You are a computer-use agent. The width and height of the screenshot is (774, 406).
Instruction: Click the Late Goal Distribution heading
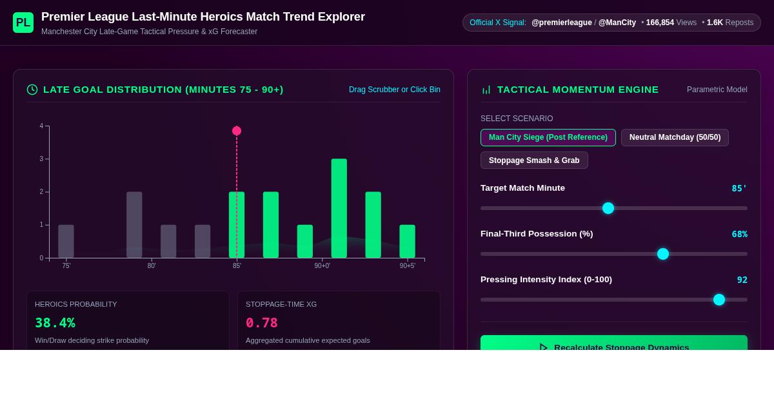163,90
